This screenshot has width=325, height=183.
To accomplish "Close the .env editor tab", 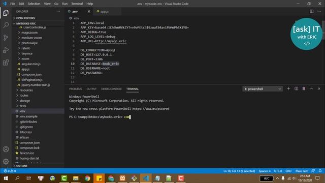I will tap(89, 11).
